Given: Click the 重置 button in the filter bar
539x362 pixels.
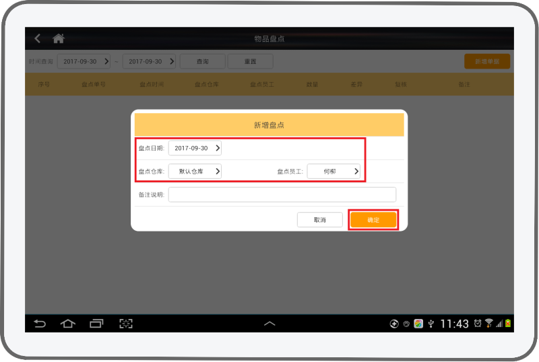Looking at the screenshot, I should pyautogui.click(x=250, y=61).
